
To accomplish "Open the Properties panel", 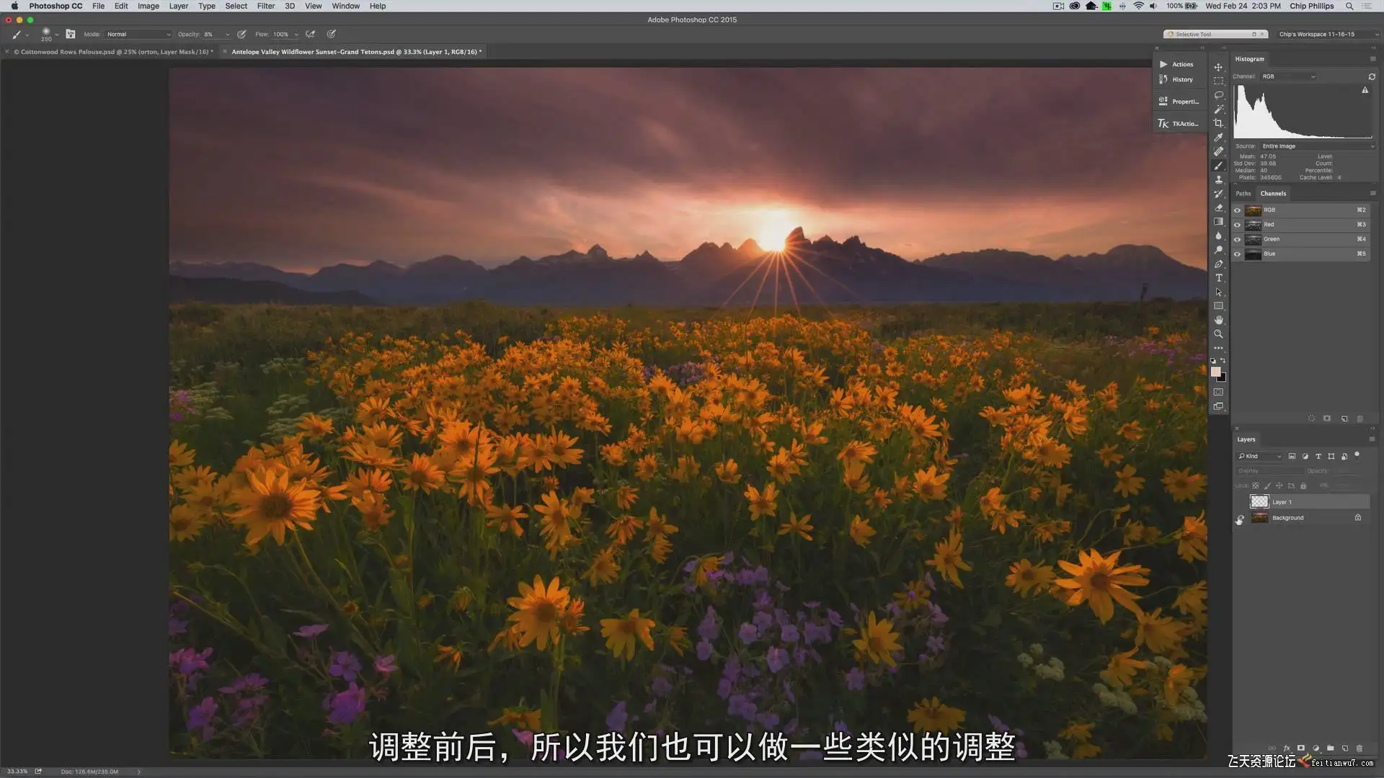I will (x=1178, y=102).
